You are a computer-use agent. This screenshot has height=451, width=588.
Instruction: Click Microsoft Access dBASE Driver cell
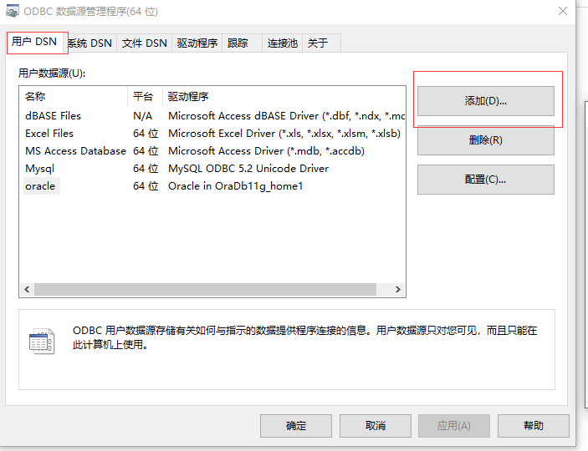pos(287,116)
